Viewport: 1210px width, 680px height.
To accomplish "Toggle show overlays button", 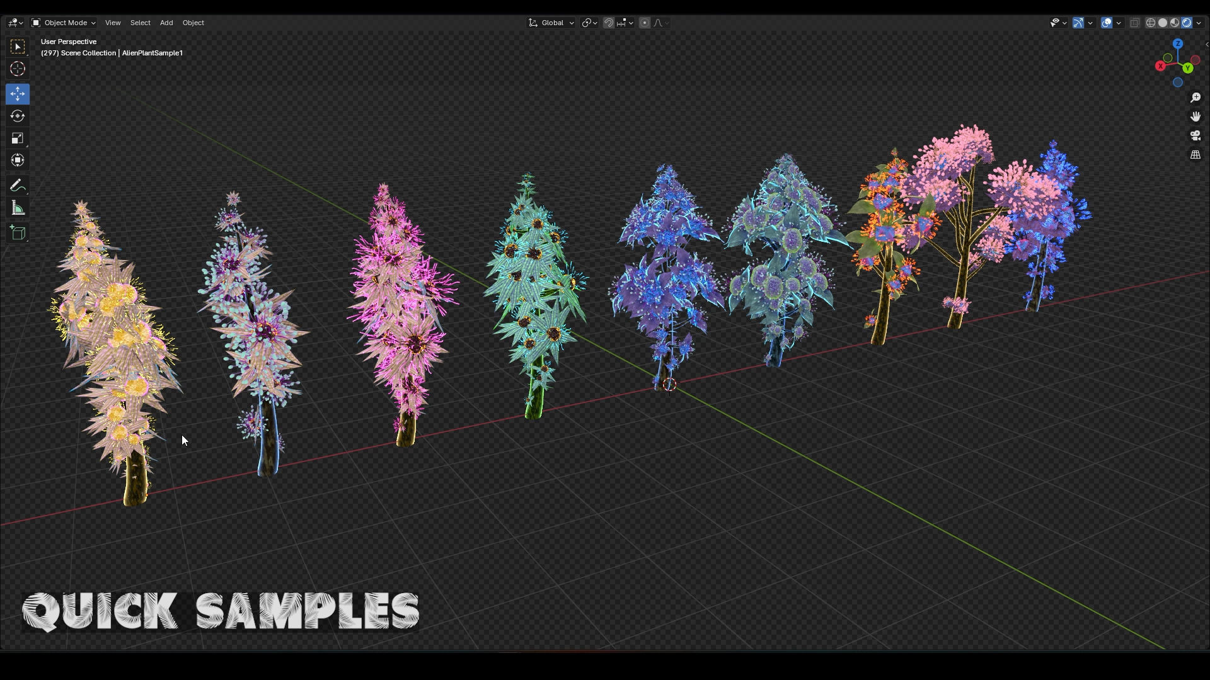I will click(1107, 23).
